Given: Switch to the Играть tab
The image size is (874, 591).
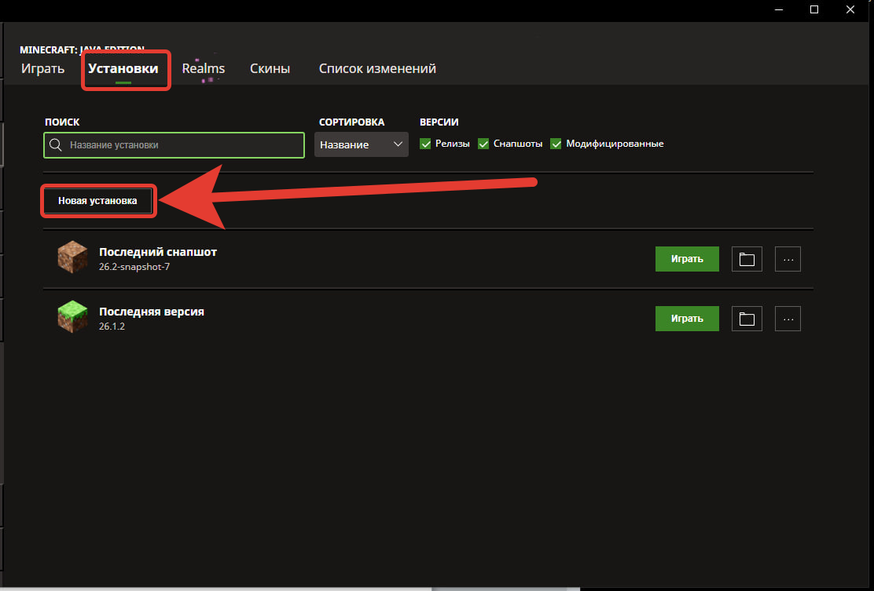Looking at the screenshot, I should point(43,68).
